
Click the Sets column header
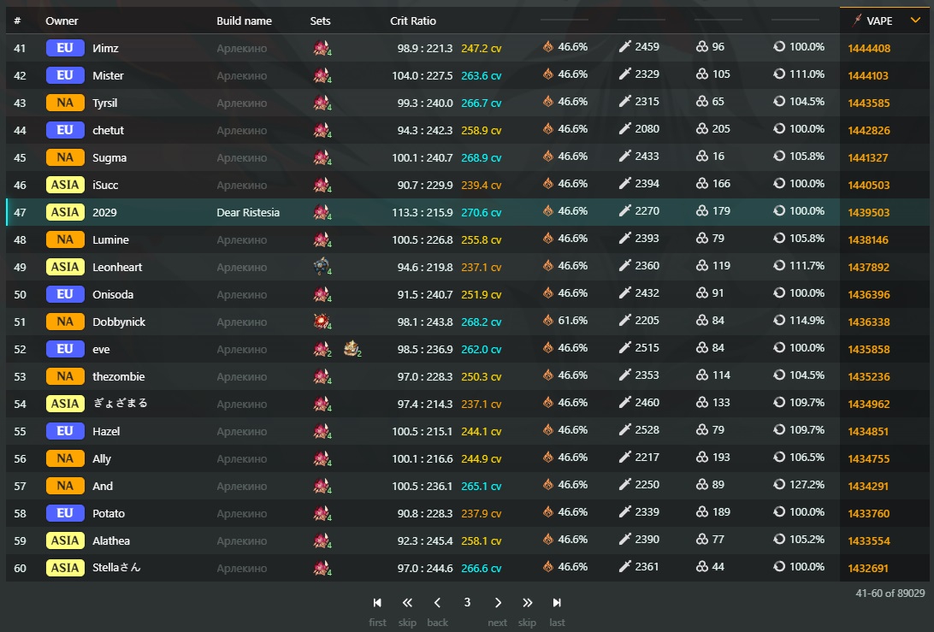[x=320, y=21]
